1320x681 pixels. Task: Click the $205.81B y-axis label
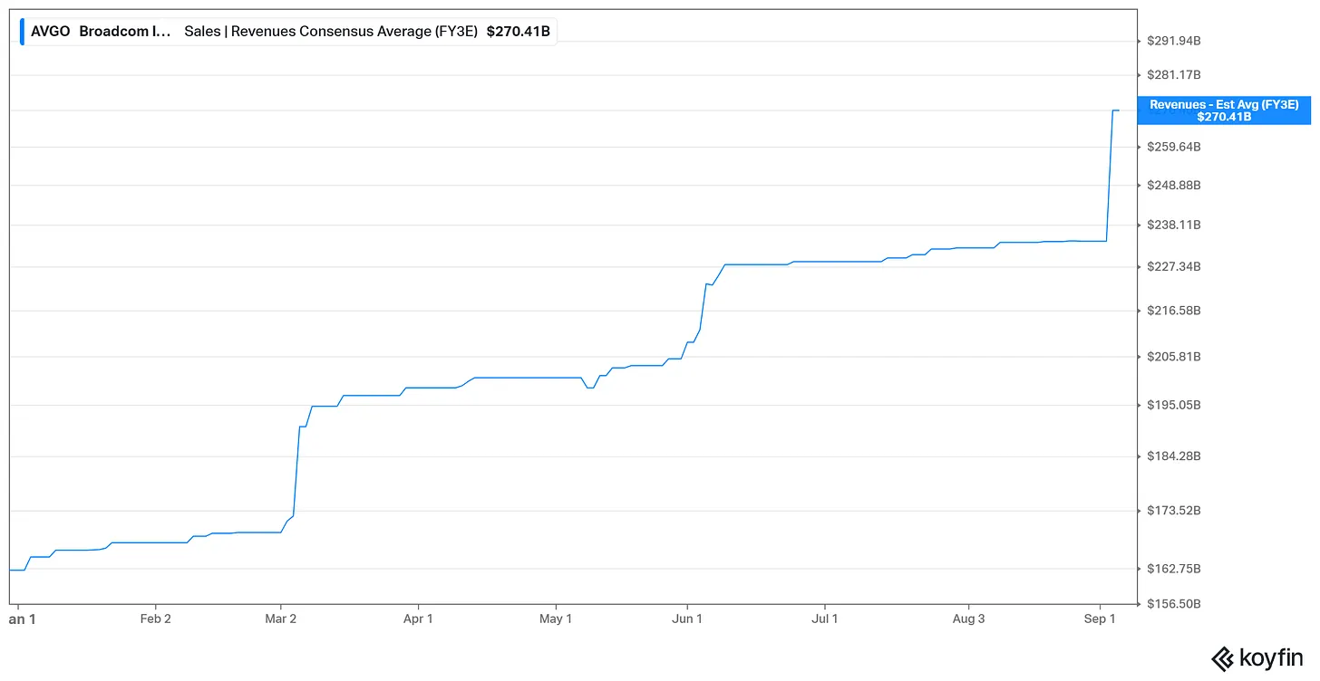[1174, 356]
